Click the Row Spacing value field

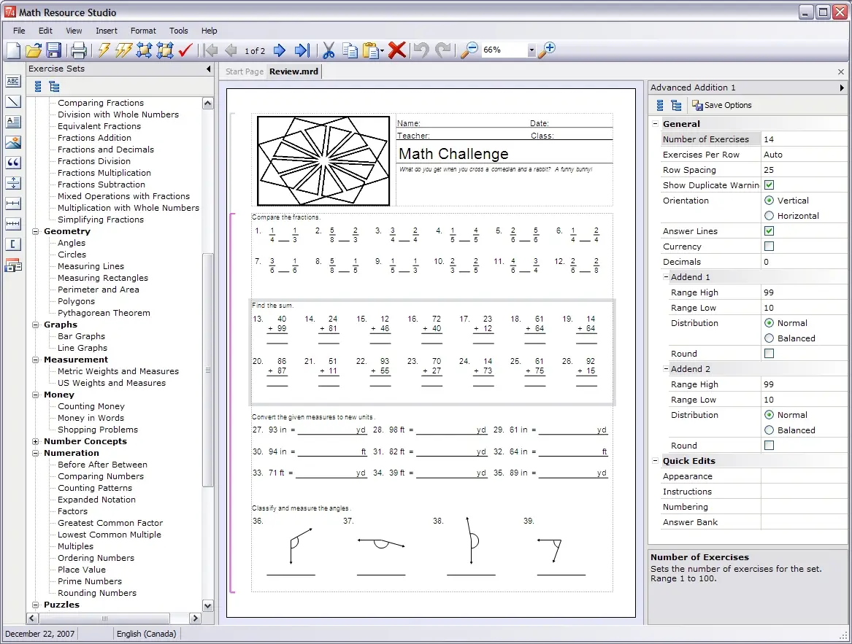coord(803,170)
